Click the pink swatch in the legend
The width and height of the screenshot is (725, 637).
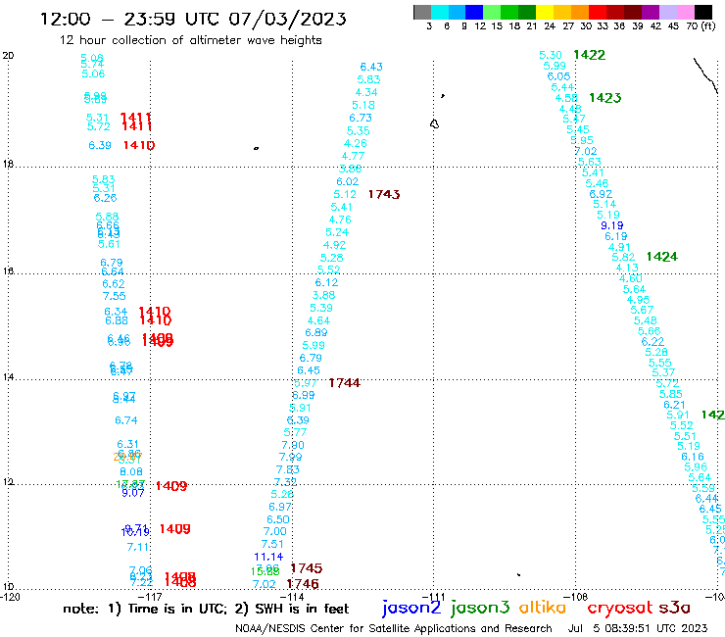[685, 12]
